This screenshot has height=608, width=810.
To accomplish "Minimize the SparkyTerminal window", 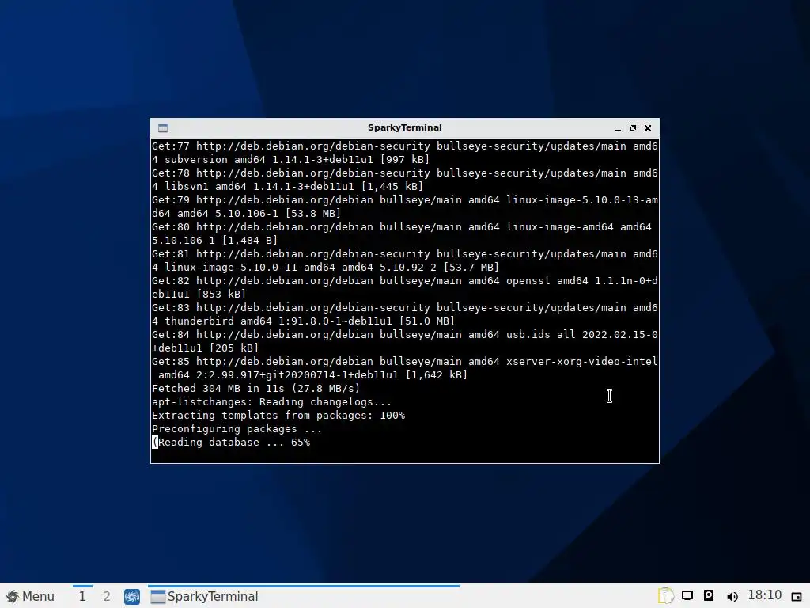I will pos(617,128).
